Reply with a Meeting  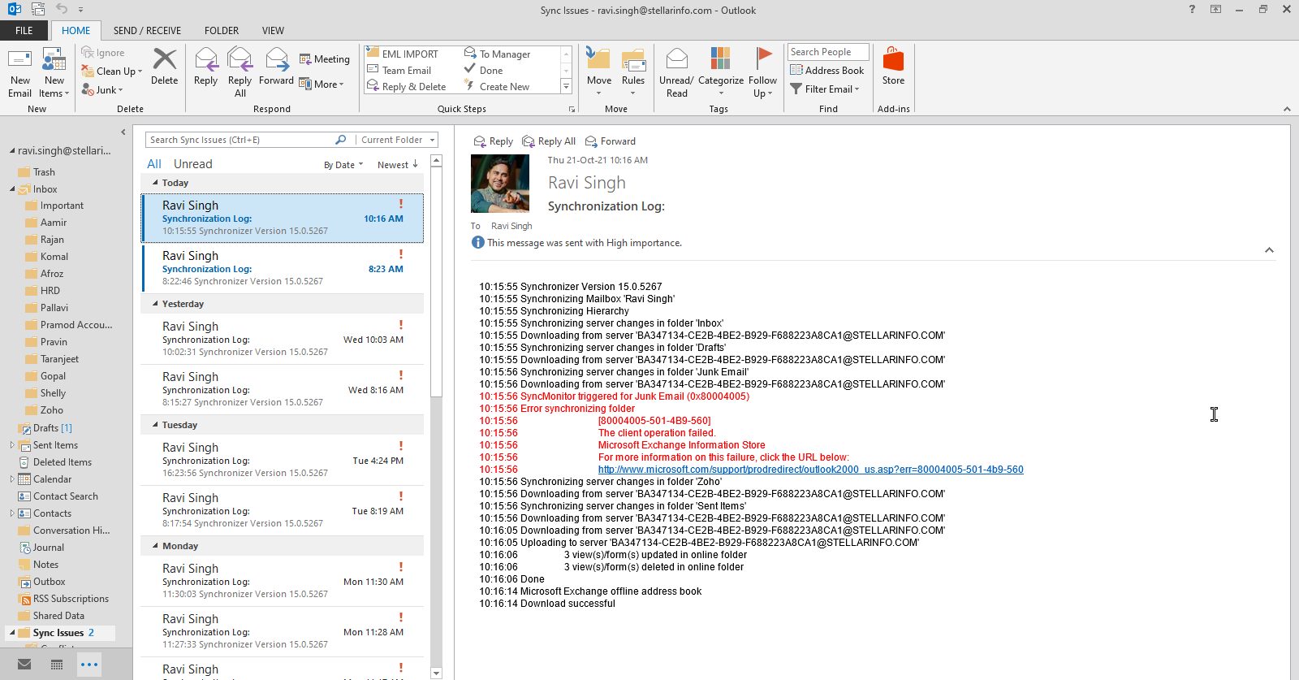pyautogui.click(x=325, y=59)
